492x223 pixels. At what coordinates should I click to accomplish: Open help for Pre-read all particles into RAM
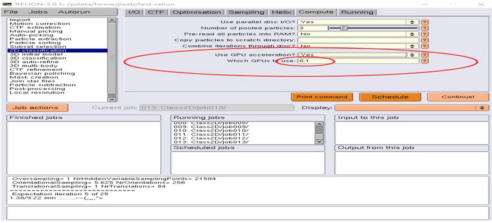[x=425, y=34]
